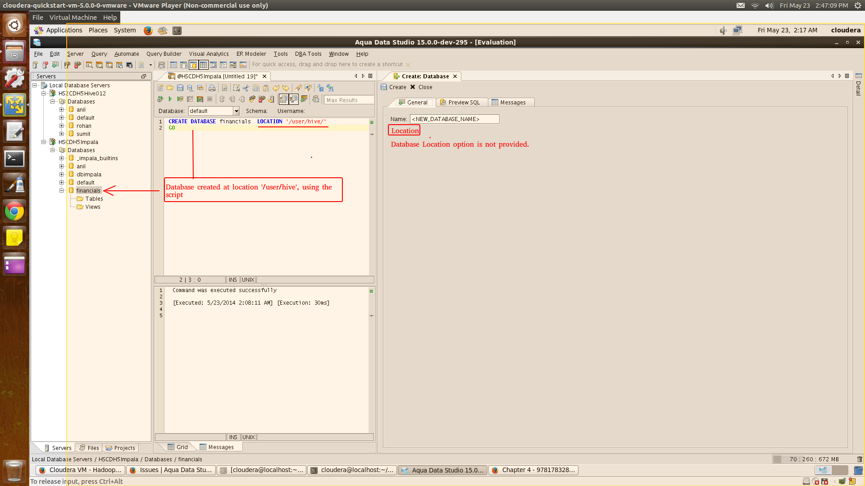Click the Name field with NEW_DATABASE_NAME
The height and width of the screenshot is (486, 865).
click(x=454, y=119)
